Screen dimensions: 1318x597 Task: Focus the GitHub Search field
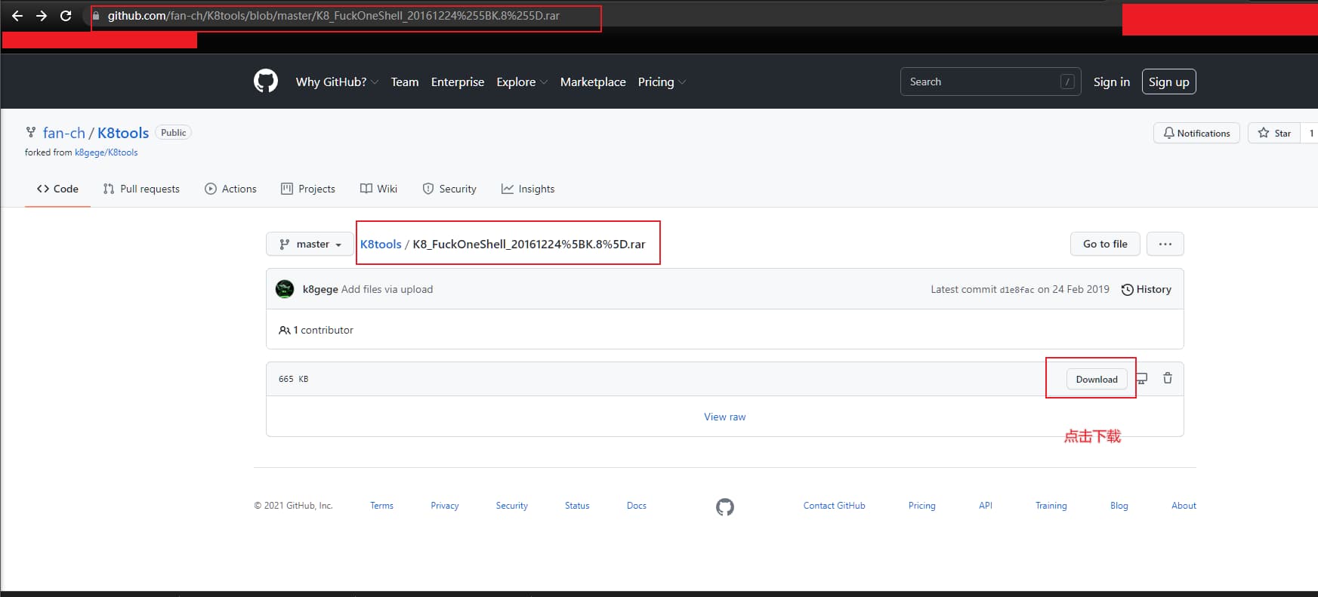pyautogui.click(x=991, y=82)
